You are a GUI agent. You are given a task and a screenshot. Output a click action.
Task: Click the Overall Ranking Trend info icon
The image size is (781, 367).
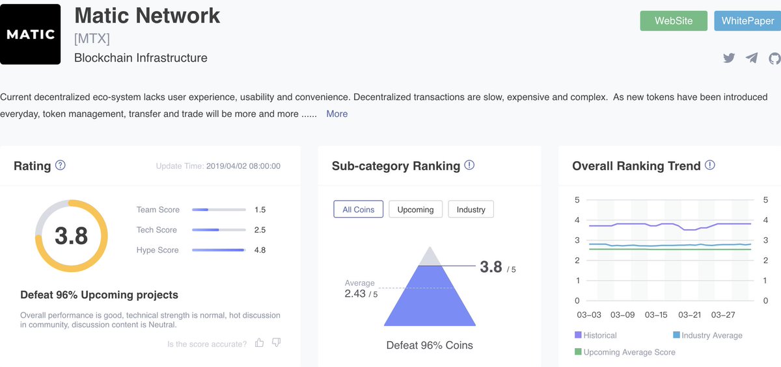pyautogui.click(x=710, y=165)
